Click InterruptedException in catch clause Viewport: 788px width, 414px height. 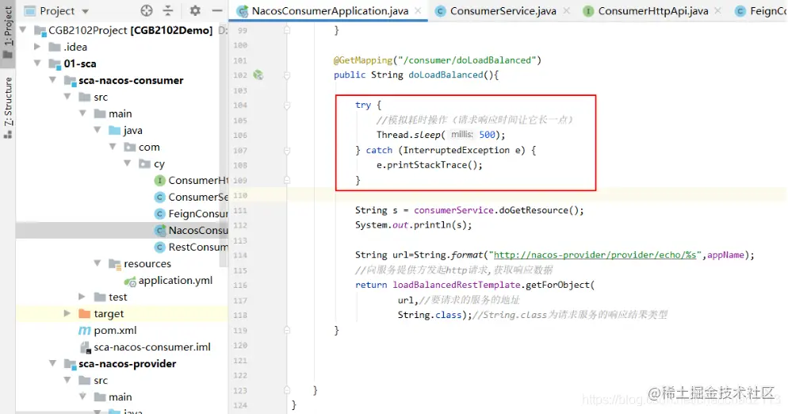[457, 150]
